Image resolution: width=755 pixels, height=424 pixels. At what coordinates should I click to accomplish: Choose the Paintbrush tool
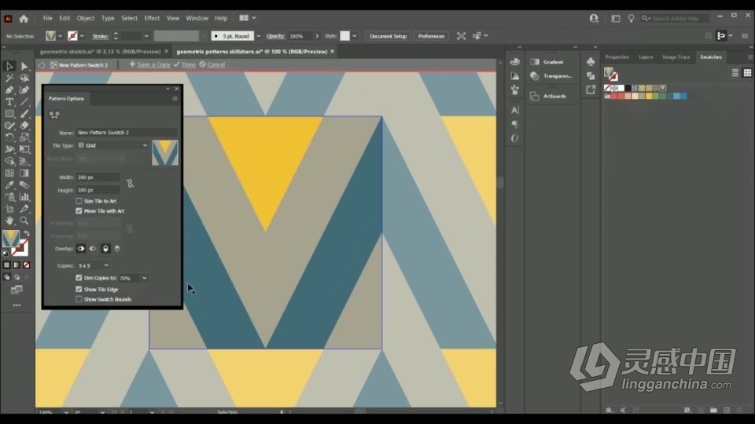click(x=24, y=114)
